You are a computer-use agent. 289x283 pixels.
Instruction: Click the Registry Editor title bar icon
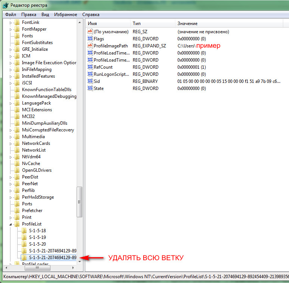pyautogui.click(x=6, y=5)
